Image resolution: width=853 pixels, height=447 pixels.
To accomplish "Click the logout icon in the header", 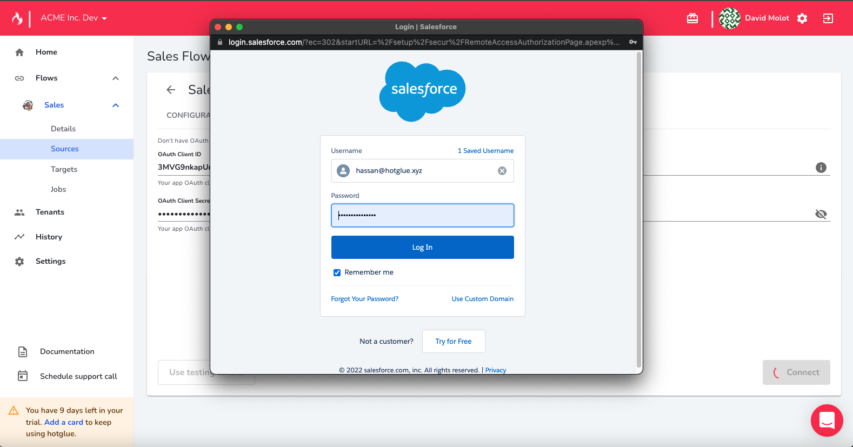I will tap(828, 18).
